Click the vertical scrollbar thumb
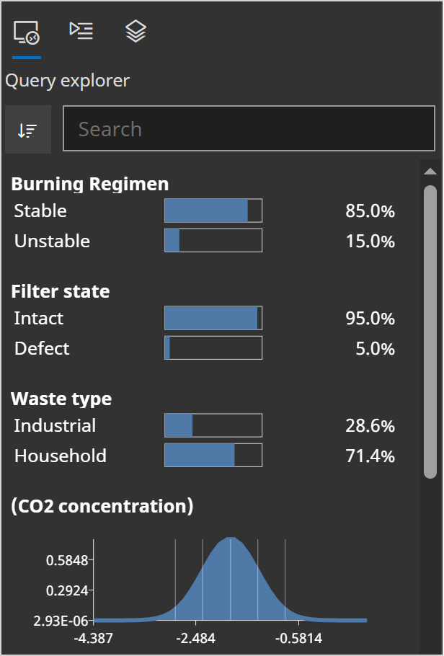The image size is (444, 656). click(x=430, y=332)
